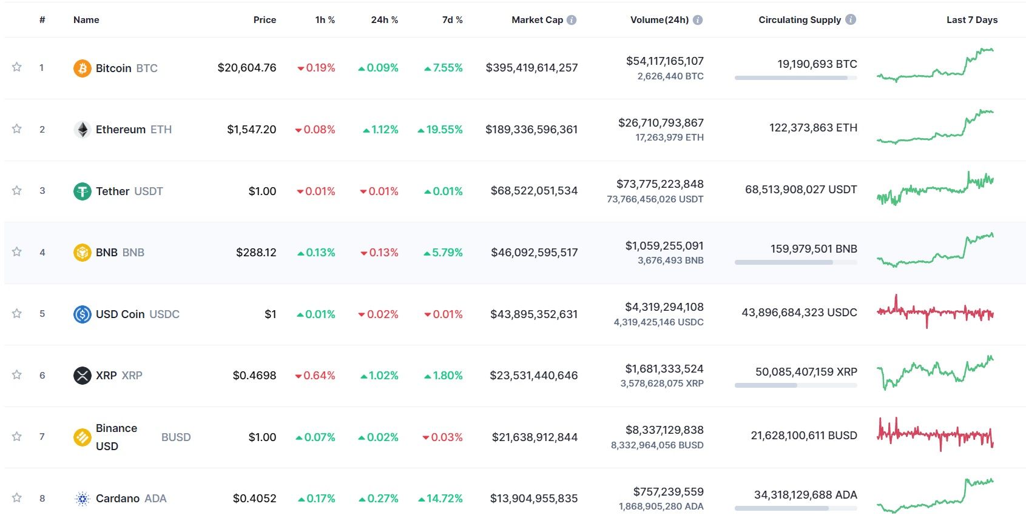Star Cardano to add to watchlist
Image resolution: width=1026 pixels, height=518 pixels.
tap(17, 498)
